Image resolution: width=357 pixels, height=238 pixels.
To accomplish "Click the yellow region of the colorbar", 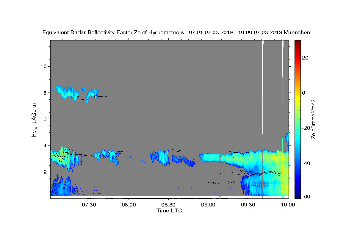I will 297,98.
